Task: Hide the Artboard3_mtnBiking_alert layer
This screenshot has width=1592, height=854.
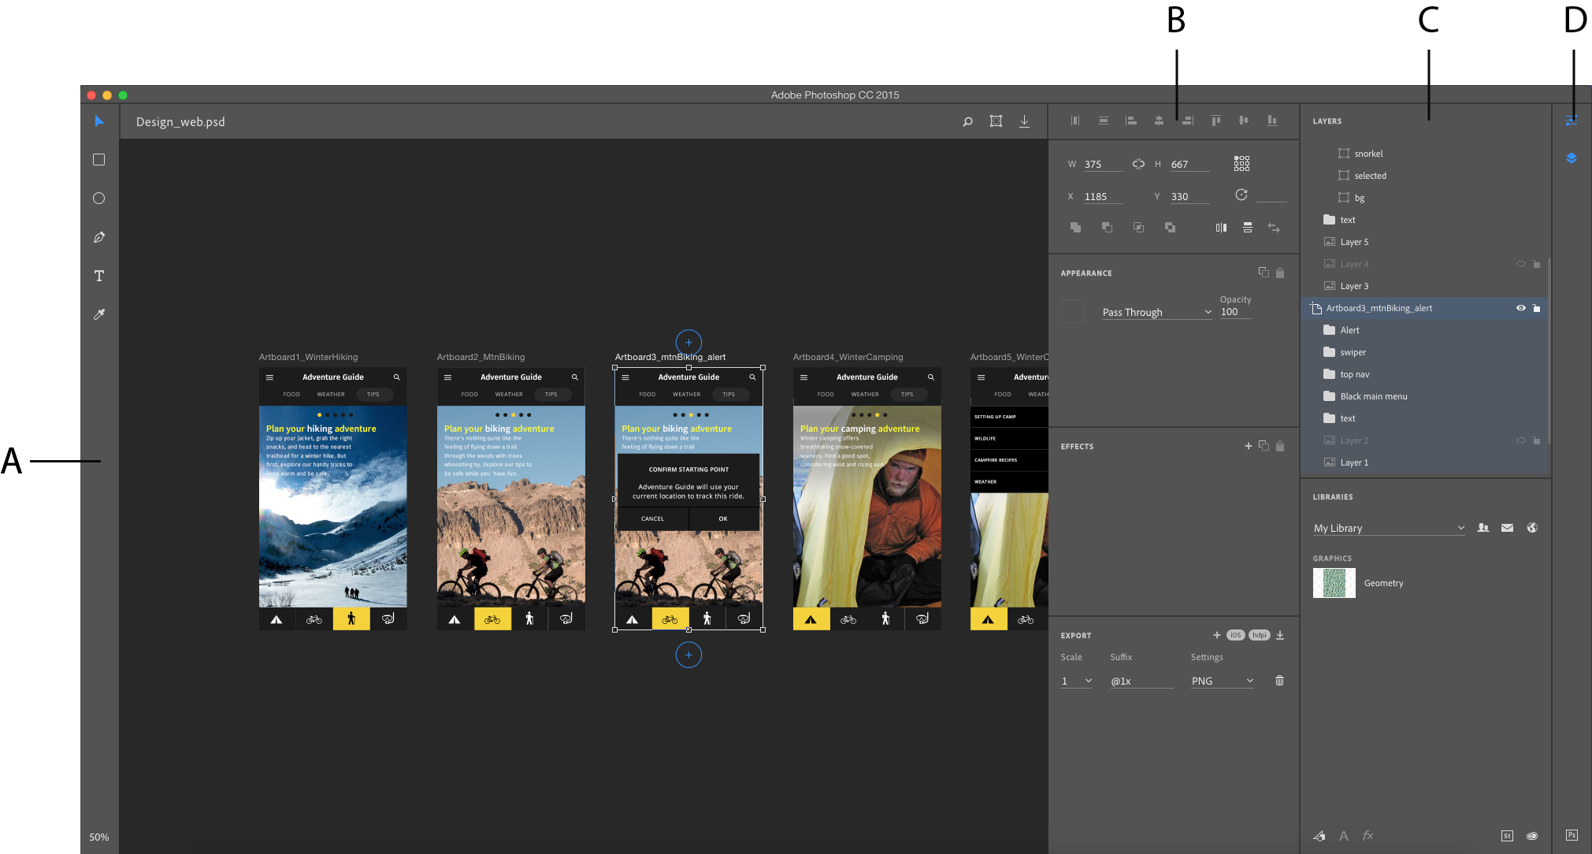Action: pos(1520,308)
